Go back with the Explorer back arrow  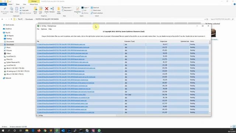2,19
